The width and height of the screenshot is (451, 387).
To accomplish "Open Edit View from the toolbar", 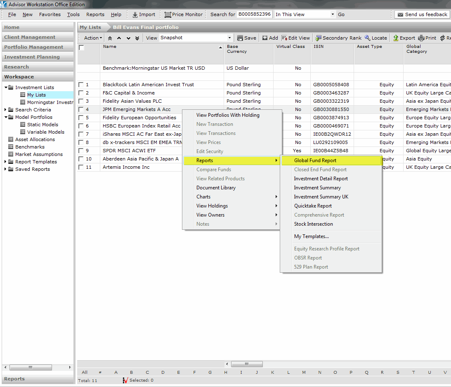I will click(x=295, y=38).
